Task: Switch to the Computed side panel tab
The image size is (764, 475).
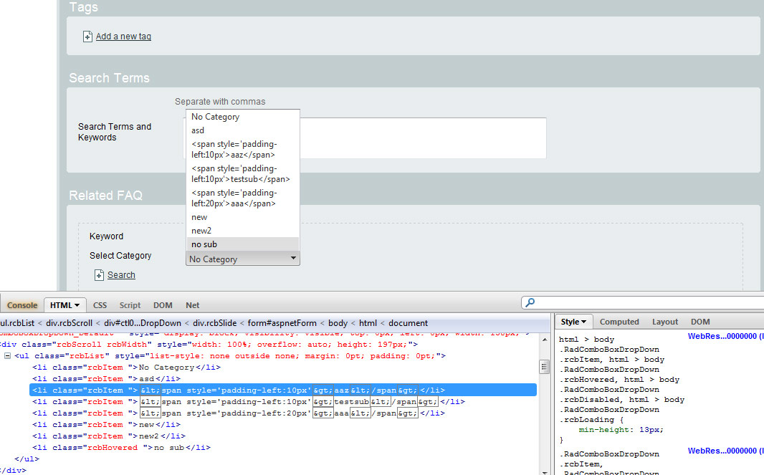Action: 619,322
